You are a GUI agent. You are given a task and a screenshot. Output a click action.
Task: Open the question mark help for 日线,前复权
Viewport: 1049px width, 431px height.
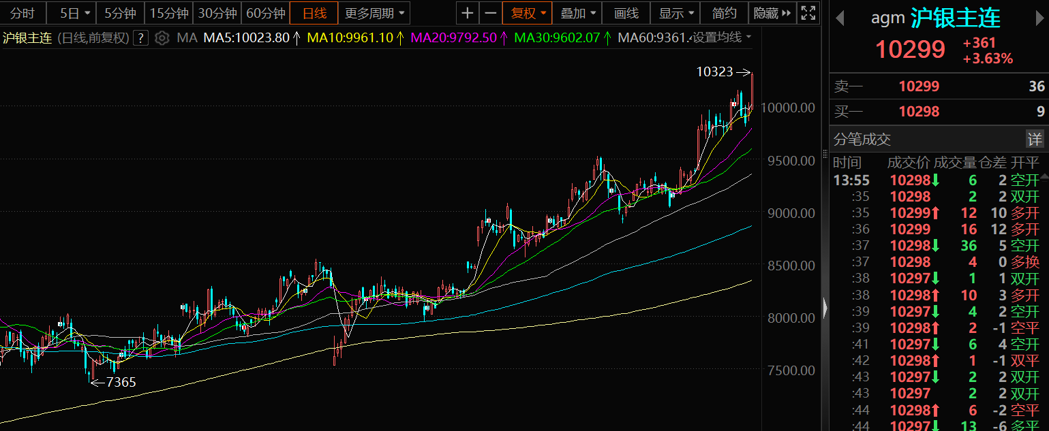point(140,37)
